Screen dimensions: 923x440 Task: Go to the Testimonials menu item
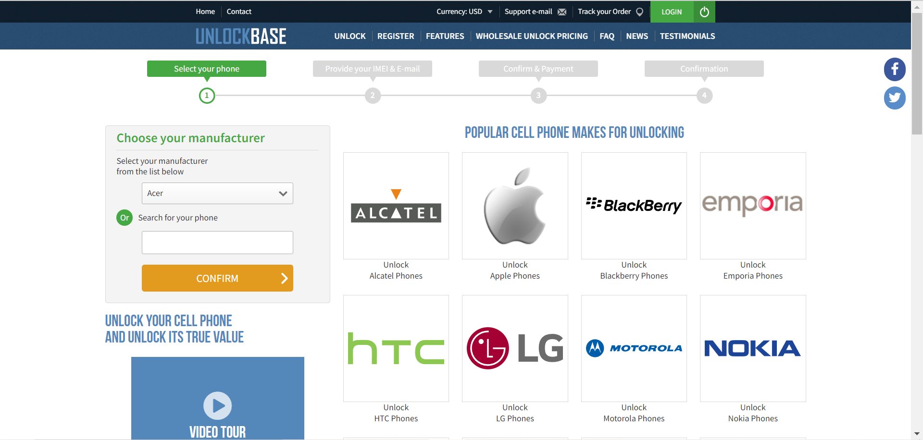pos(687,36)
